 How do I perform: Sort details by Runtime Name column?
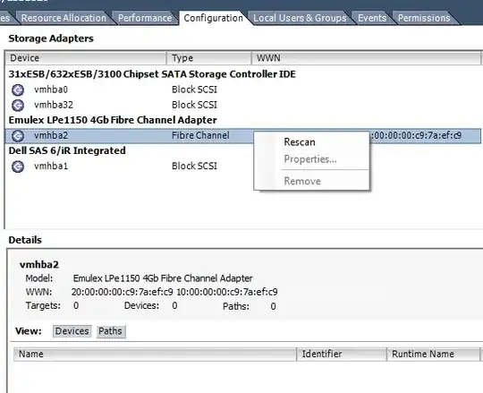coord(433,355)
